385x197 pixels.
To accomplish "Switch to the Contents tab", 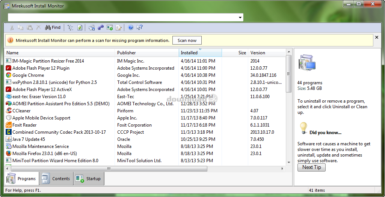I will click(56, 179).
